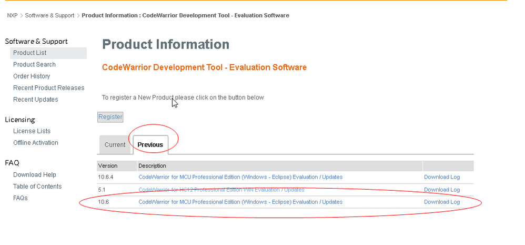Switch to the Current tab
Image resolution: width=525 pixels, height=245 pixels.
coord(115,145)
